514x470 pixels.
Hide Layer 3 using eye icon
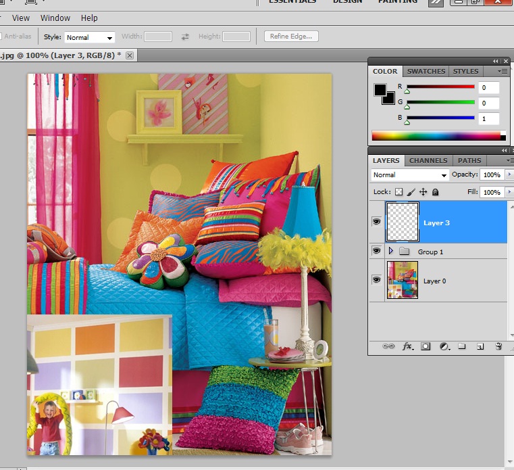376,222
